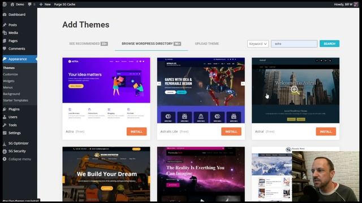Open Dashboard in the sidebar
Screen dimensions: 362x203
point(17,15)
